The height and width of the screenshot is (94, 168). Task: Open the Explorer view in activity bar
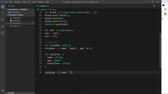3,7
